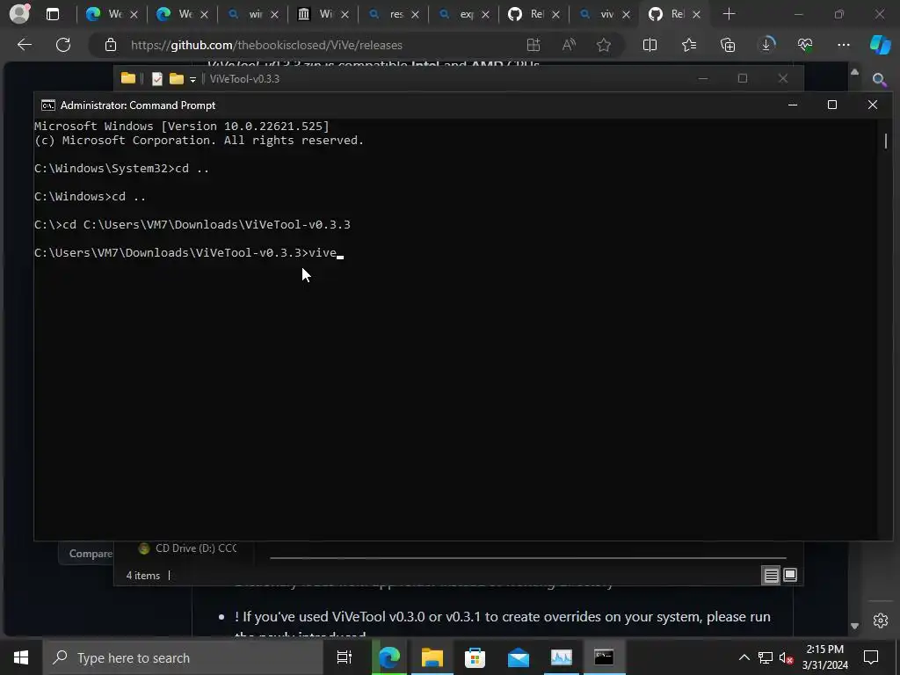Image resolution: width=900 pixels, height=675 pixels.
Task: Click the 'Type here to search' taskbar box
Action: [x=183, y=657]
